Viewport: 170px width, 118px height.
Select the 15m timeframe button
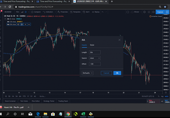(x=17, y=12)
